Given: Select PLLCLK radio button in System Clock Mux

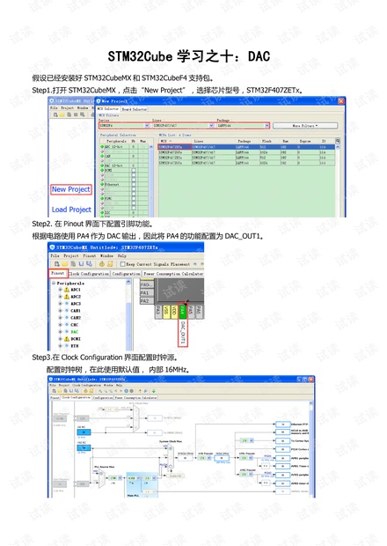Looking at the screenshot, I should pos(171,465).
